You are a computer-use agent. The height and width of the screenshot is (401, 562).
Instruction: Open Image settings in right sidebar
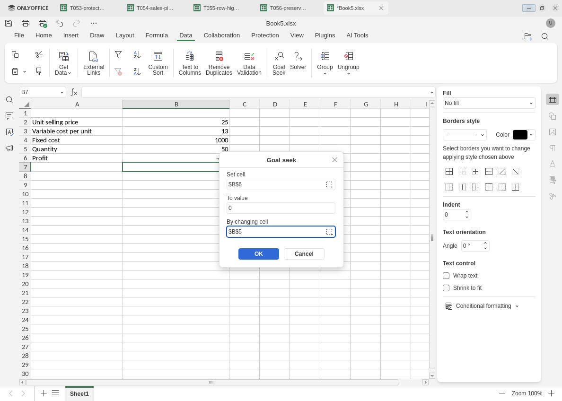tap(553, 132)
